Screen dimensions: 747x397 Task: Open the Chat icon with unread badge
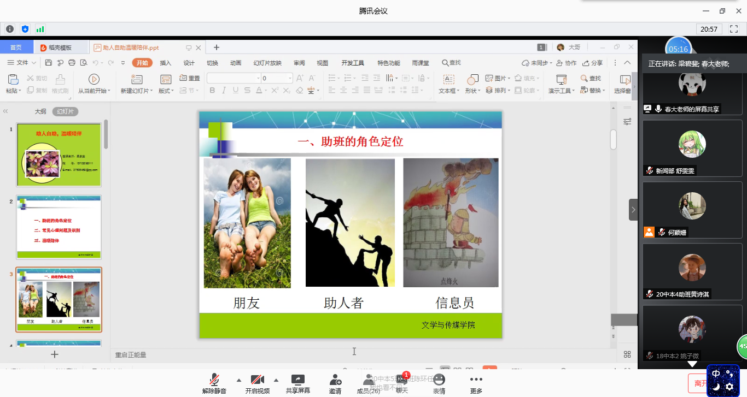point(402,380)
